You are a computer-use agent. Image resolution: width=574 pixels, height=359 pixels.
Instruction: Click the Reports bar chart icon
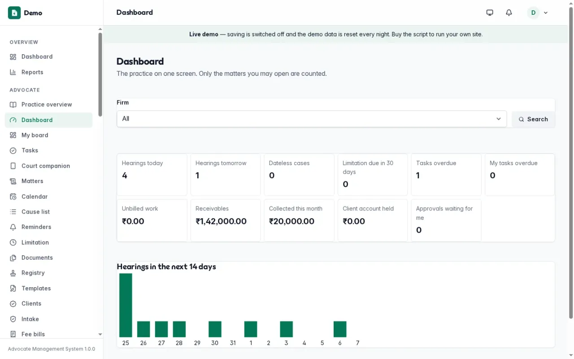(13, 72)
